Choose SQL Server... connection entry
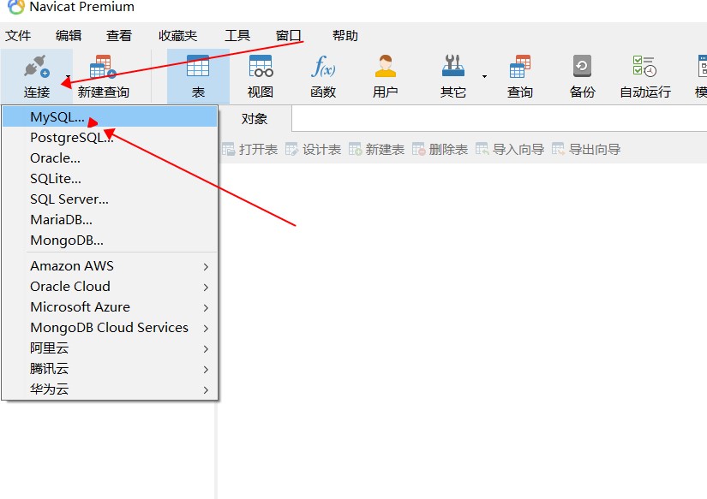 pyautogui.click(x=110, y=199)
